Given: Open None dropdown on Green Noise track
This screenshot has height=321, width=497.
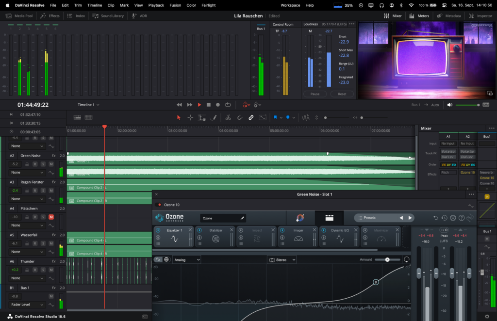Looking at the screenshot, I should [x=27, y=173].
